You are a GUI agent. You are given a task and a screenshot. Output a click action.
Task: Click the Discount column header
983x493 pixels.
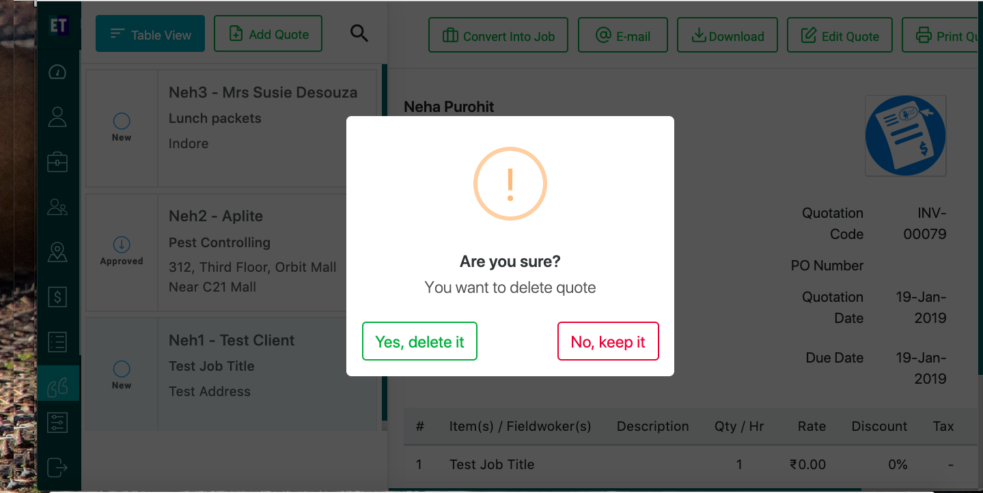(x=879, y=426)
